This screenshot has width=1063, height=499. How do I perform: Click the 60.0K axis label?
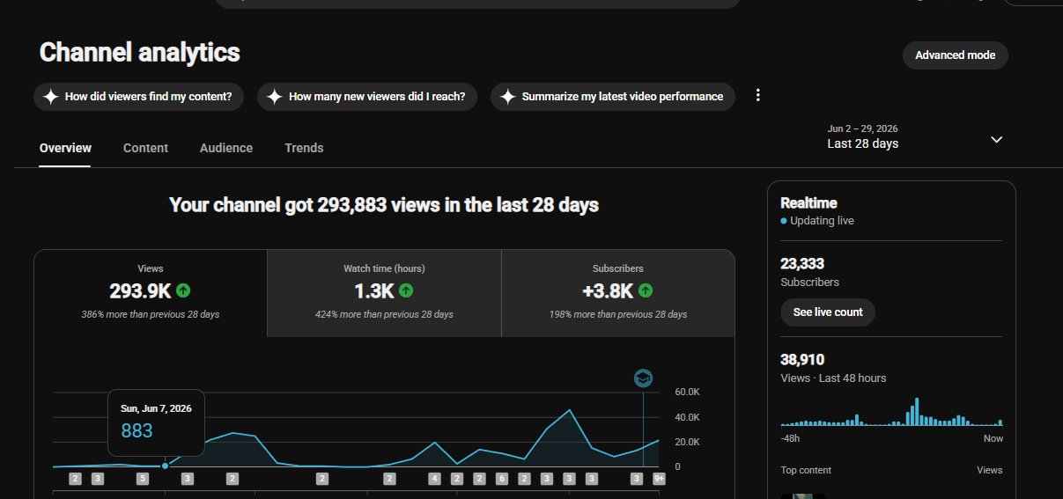(x=687, y=392)
